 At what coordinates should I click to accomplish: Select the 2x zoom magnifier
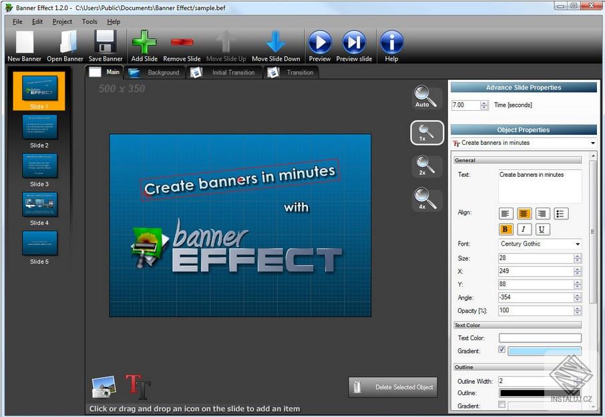pos(425,165)
